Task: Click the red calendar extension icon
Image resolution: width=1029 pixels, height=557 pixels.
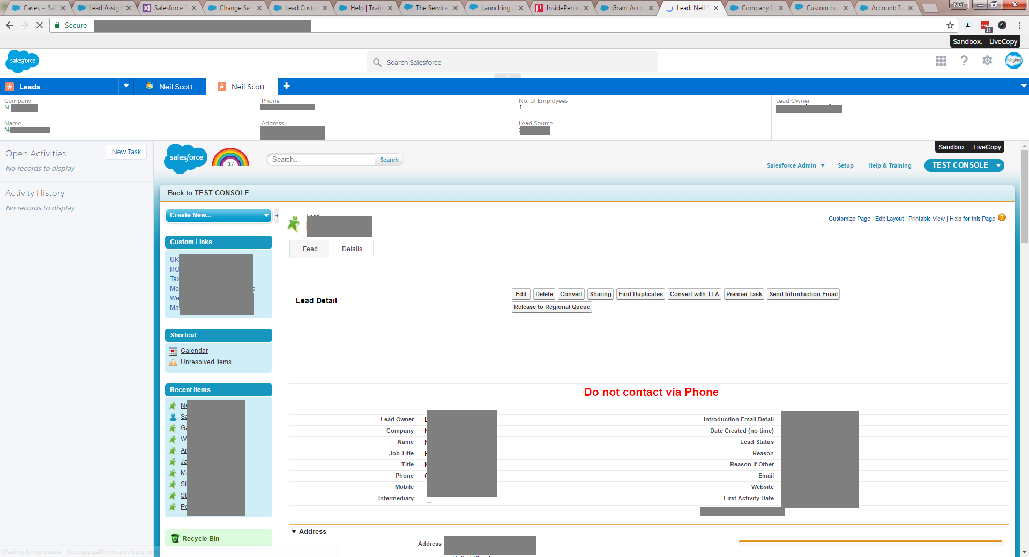Action: [x=985, y=26]
